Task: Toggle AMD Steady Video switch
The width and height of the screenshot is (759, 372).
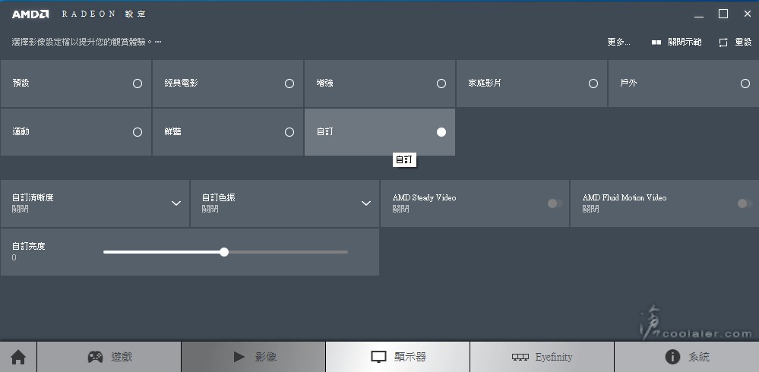Action: (x=555, y=203)
